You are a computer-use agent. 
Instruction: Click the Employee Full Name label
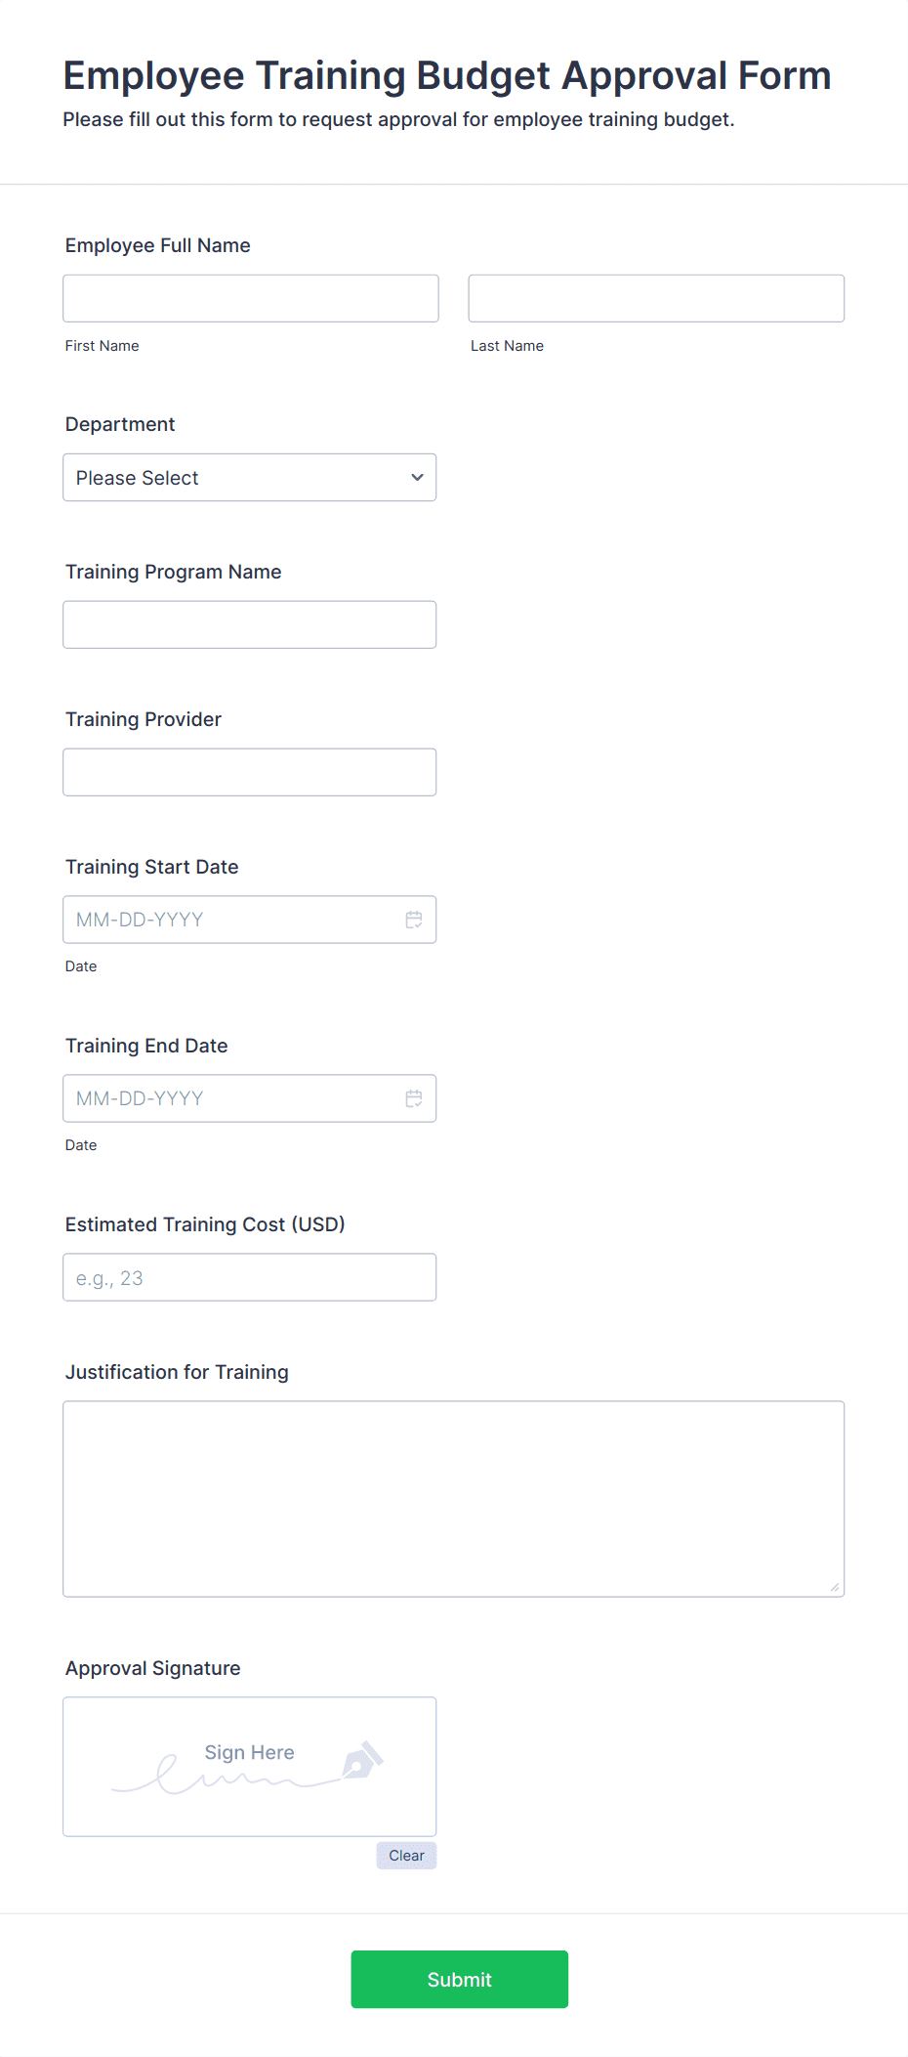point(157,245)
